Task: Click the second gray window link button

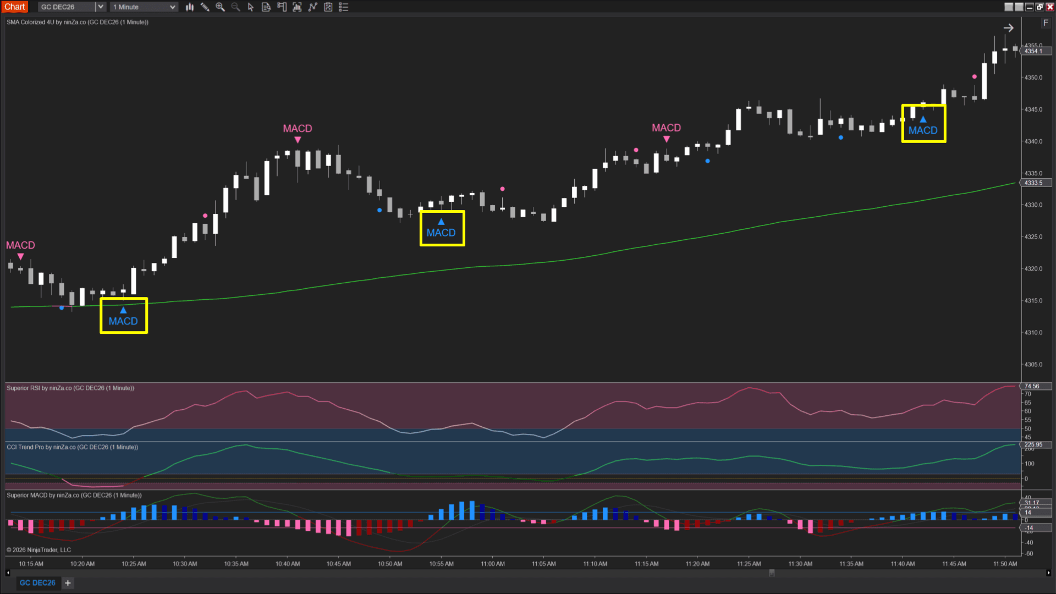Action: [1019, 7]
